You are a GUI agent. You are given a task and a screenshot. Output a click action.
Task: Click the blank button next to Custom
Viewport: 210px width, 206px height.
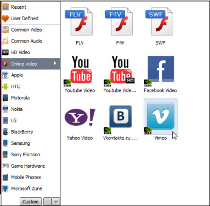(48, 202)
